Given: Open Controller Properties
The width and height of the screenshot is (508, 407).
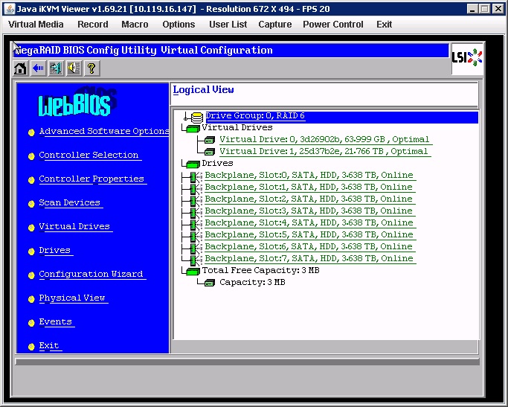Looking at the screenshot, I should [x=91, y=179].
